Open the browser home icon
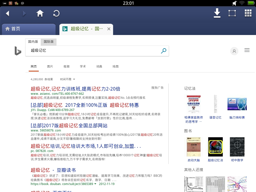 tap(40, 13)
